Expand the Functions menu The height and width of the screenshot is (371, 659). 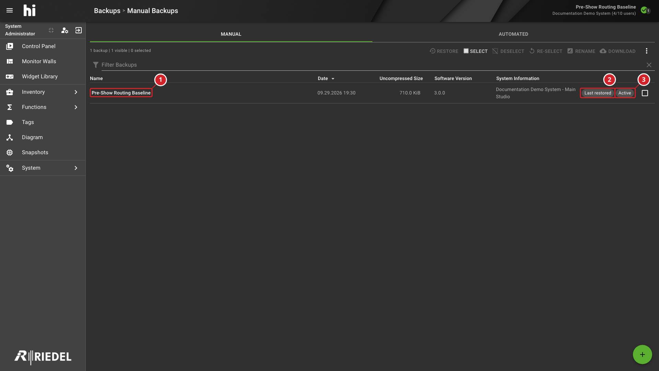[x=43, y=107]
